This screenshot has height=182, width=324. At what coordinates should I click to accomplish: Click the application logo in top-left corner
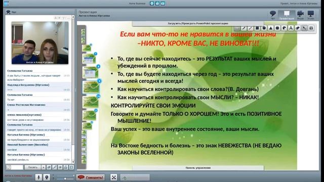pyautogui.click(x=6, y=3)
